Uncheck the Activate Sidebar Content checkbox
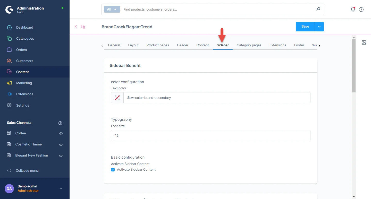This screenshot has width=371, height=199. click(x=113, y=170)
